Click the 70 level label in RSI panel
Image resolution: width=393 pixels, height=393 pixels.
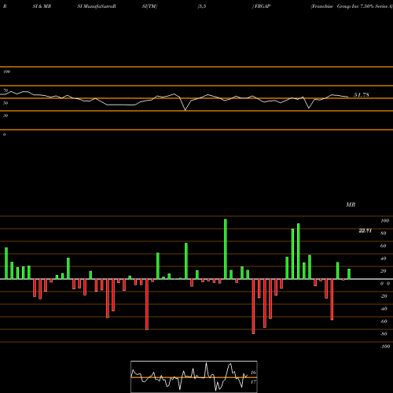(6, 90)
